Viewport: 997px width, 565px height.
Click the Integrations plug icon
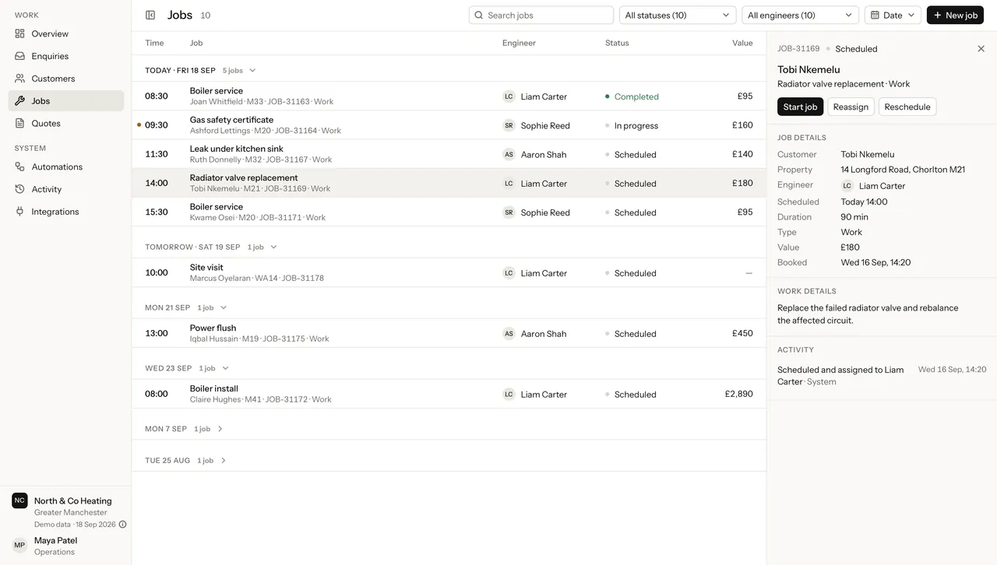(x=19, y=212)
